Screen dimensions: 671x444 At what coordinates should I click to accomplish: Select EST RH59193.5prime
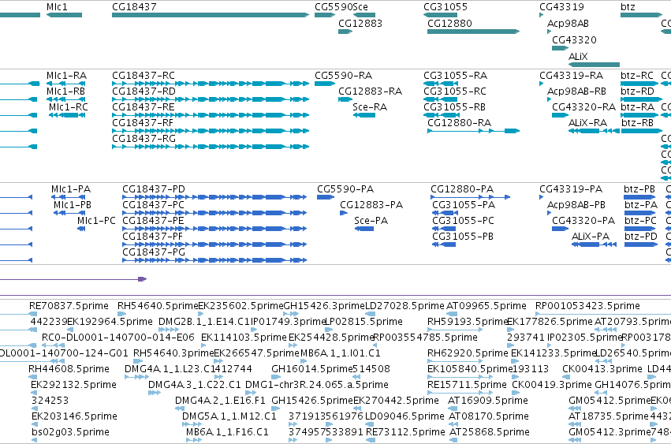[468, 322]
